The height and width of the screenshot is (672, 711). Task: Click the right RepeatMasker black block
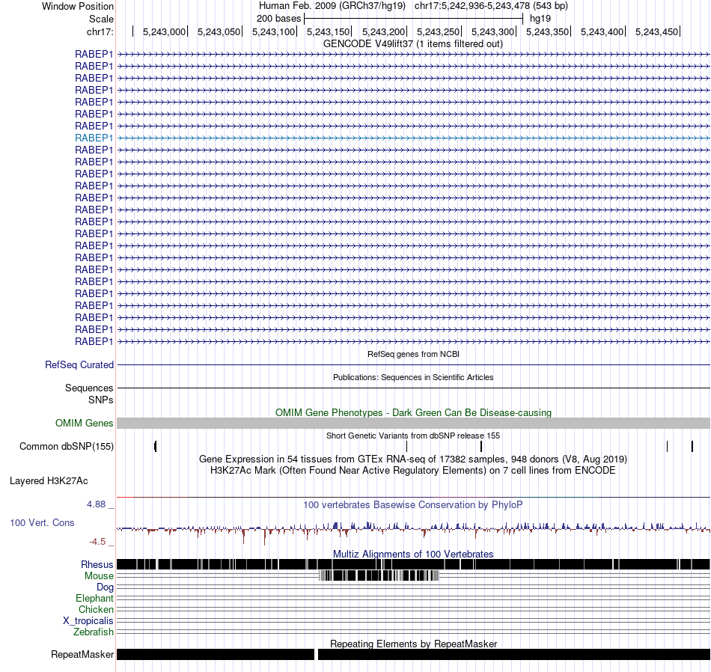pos(514,654)
